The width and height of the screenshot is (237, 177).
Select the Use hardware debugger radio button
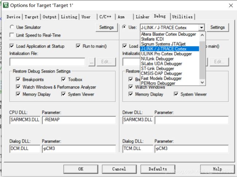click(x=124, y=27)
